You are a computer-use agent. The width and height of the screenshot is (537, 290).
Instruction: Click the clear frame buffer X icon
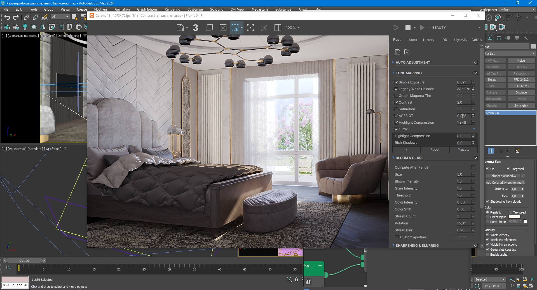point(223,28)
